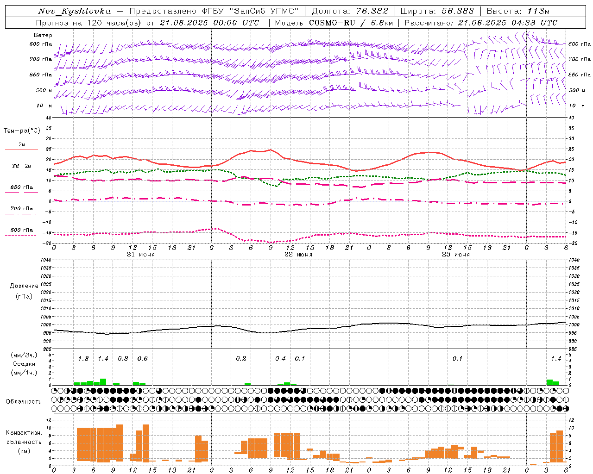Click the Тем-ра(°C) axis label
The height and width of the screenshot is (474, 593).
(22, 131)
